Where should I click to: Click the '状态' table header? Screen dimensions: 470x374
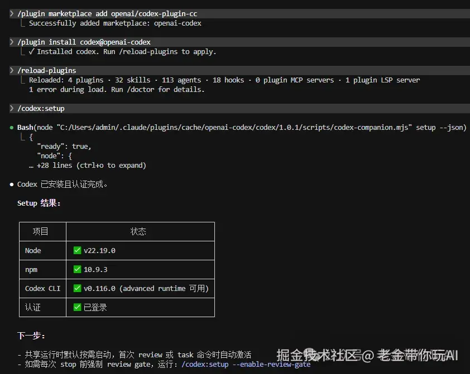[x=138, y=231]
